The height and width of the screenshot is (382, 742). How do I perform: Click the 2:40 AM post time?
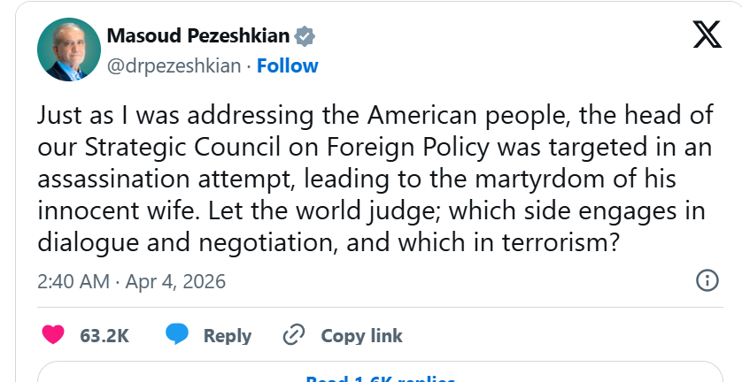tap(74, 282)
